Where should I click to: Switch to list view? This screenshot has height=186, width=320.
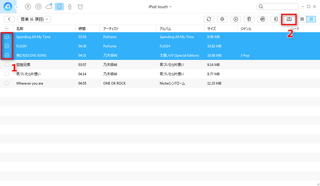tap(311, 19)
